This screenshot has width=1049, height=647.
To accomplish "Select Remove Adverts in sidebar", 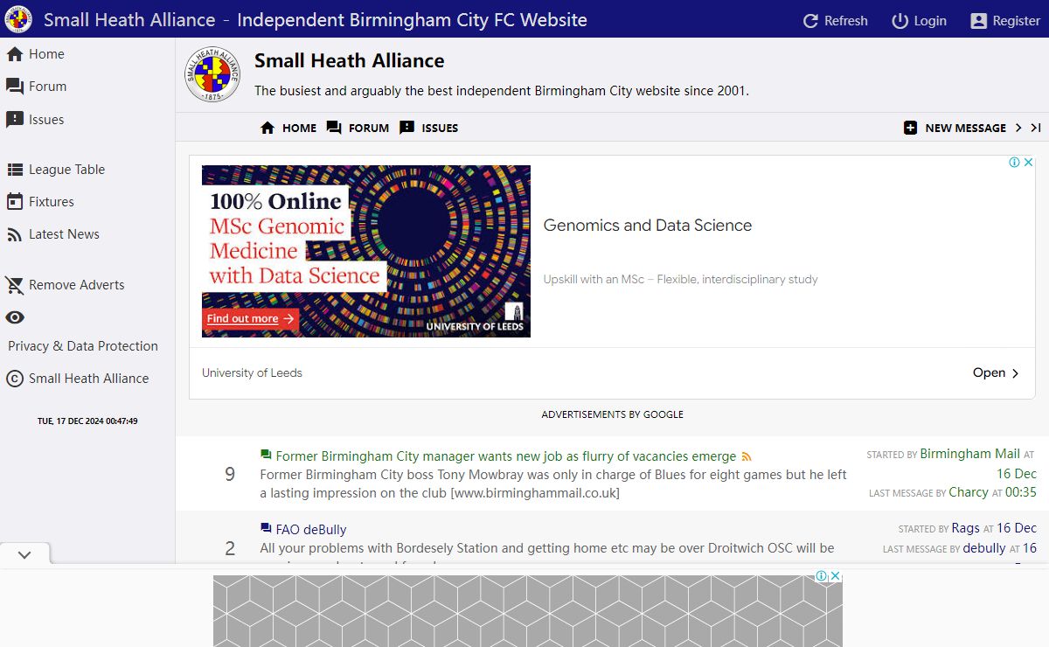I will (x=66, y=285).
